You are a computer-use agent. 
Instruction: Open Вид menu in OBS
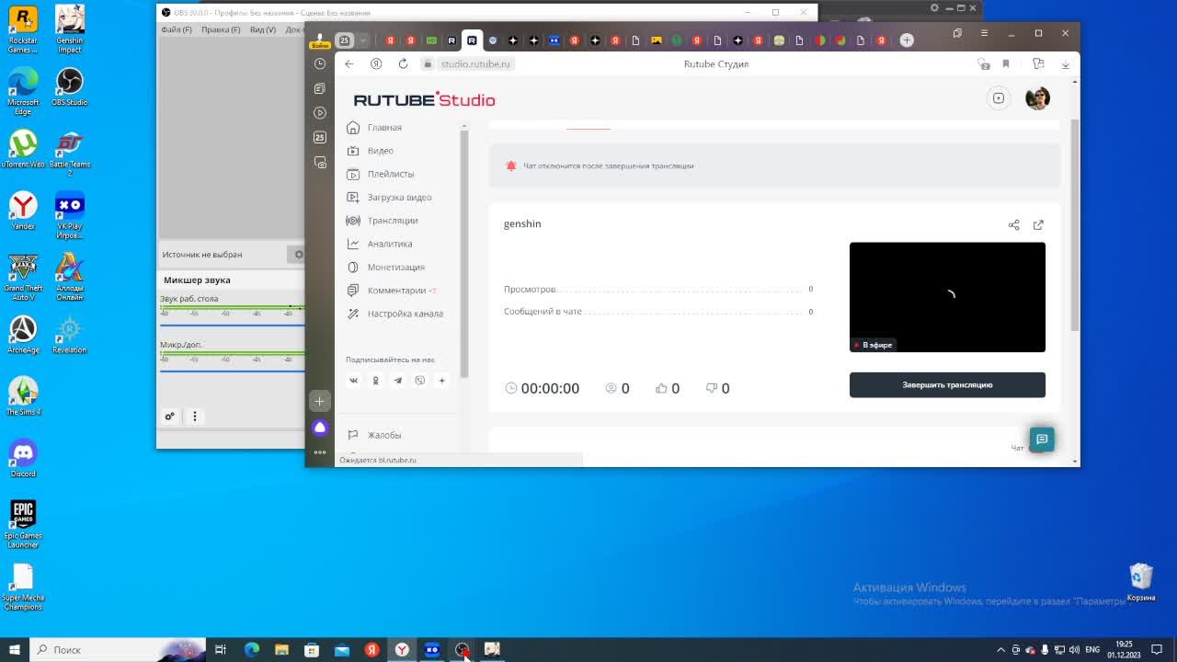(263, 29)
